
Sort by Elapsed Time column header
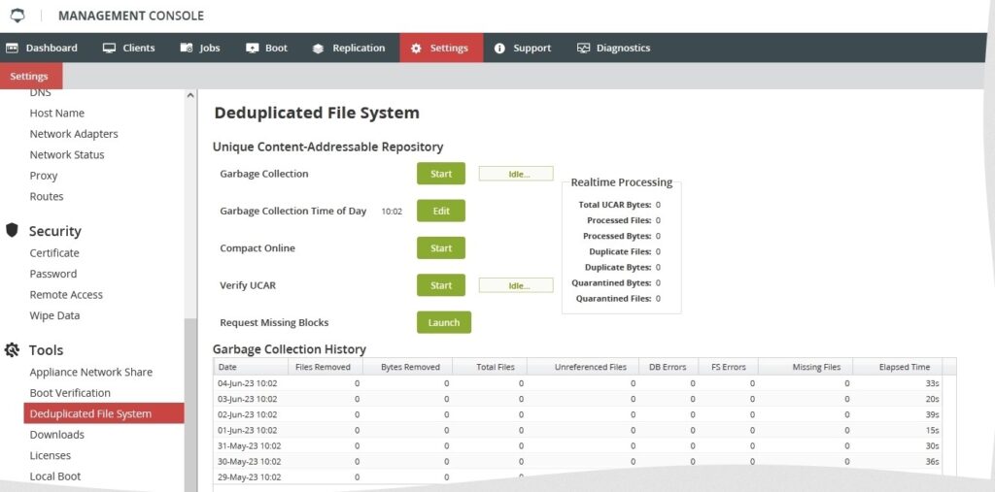coord(897,367)
